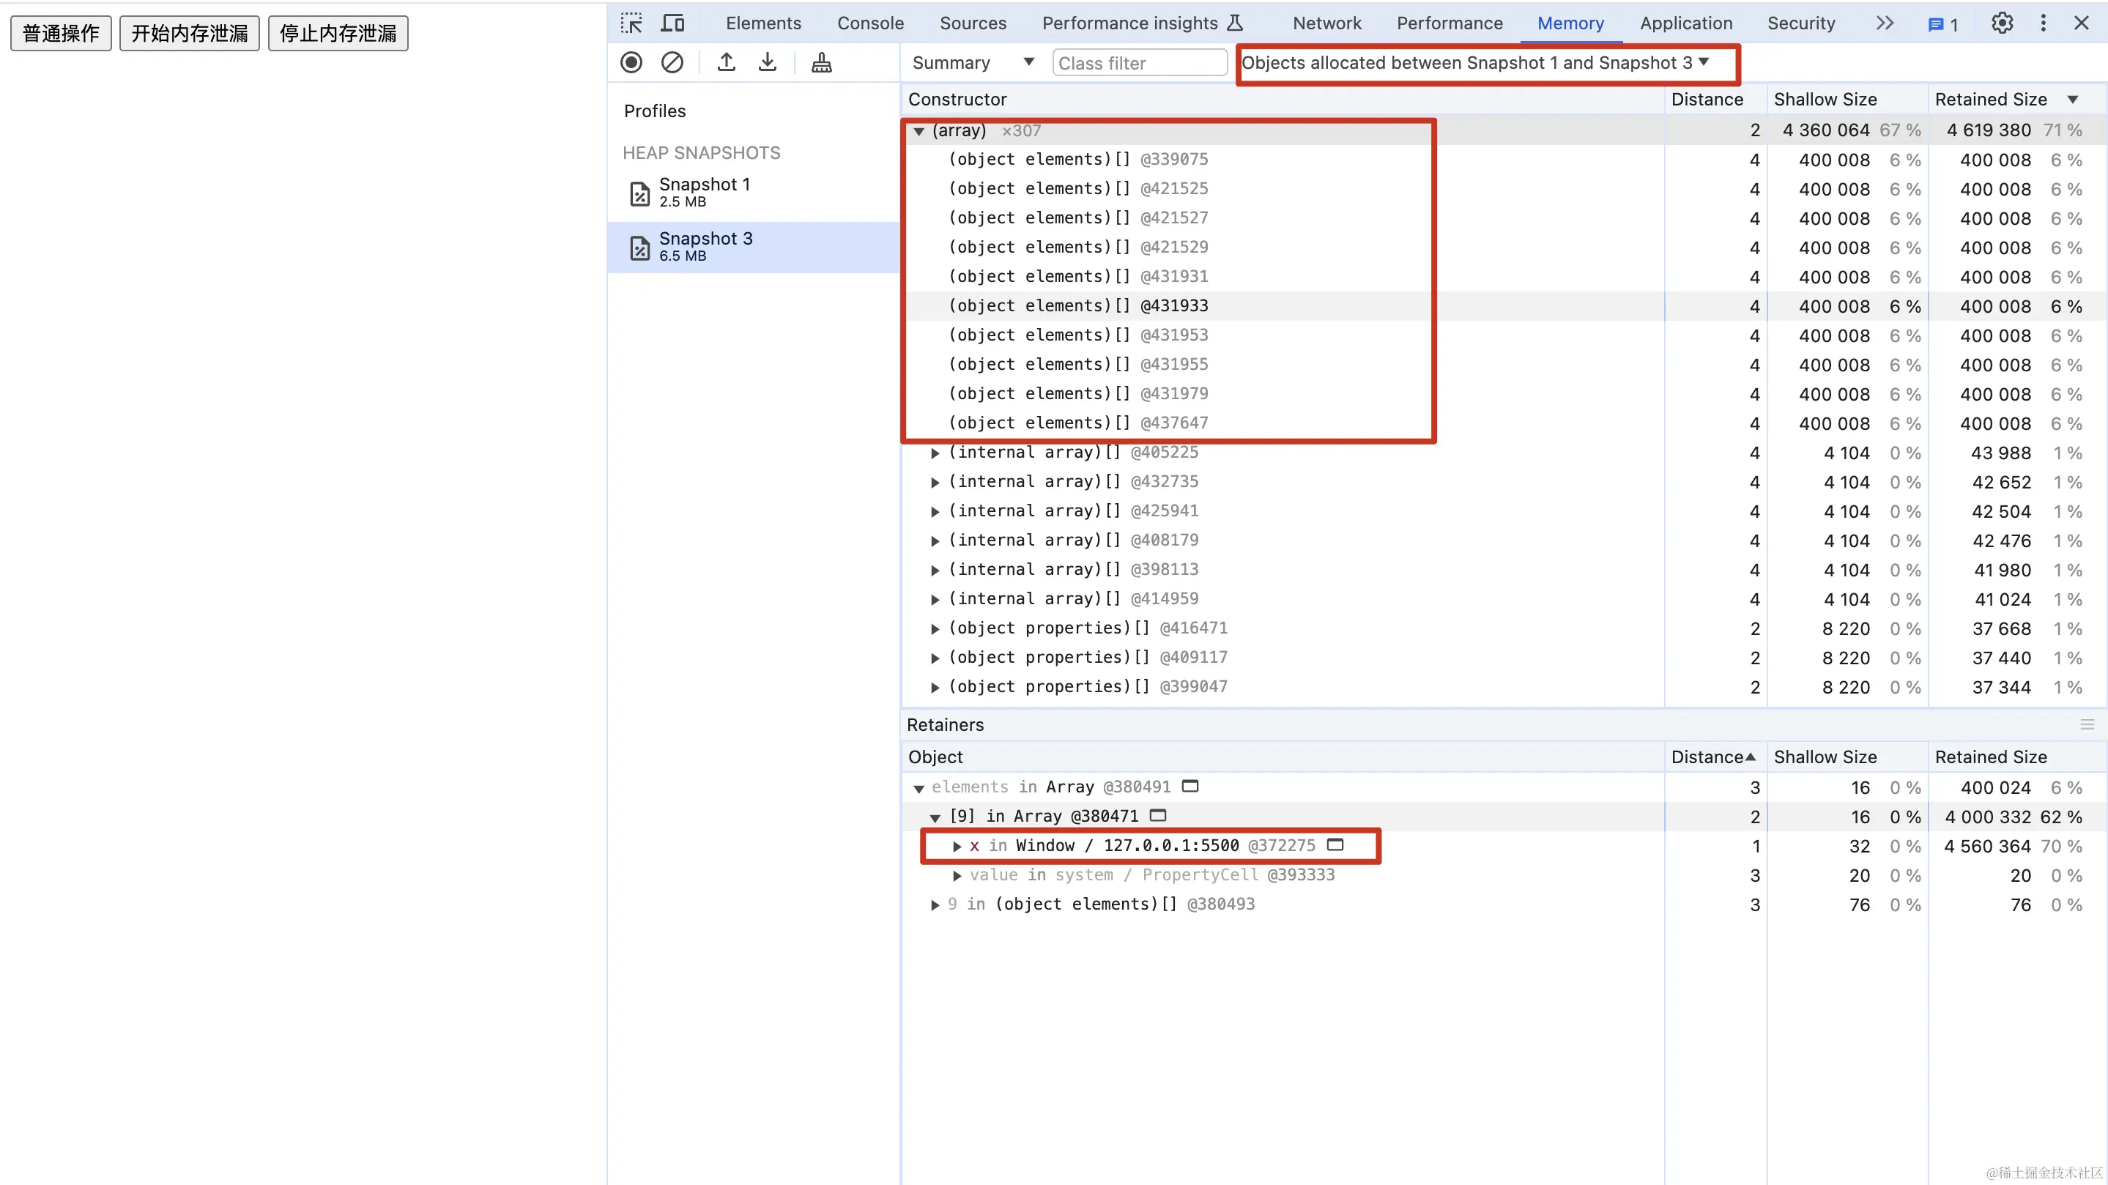Open DevTools settings gear icon
Viewport: 2108px width, 1185px height.
click(x=2002, y=23)
